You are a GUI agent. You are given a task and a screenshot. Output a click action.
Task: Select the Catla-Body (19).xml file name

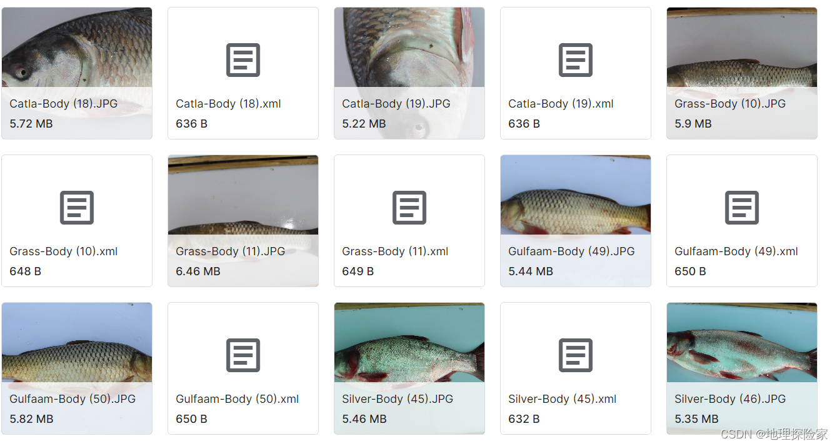click(x=561, y=104)
